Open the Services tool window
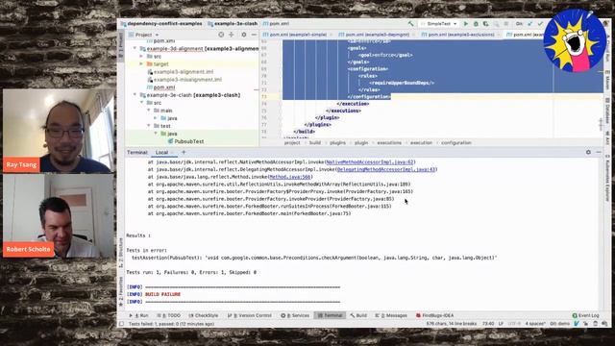615x346 pixels. point(295,315)
